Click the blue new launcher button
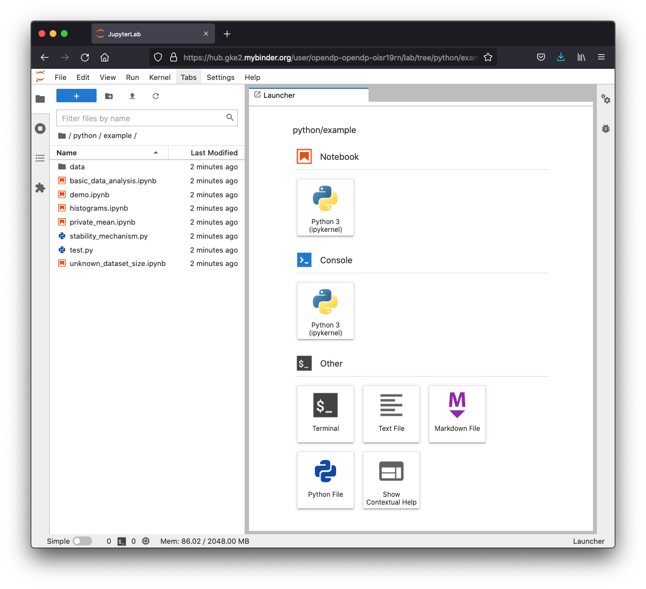Screen dimensions: 646x589 [x=76, y=96]
